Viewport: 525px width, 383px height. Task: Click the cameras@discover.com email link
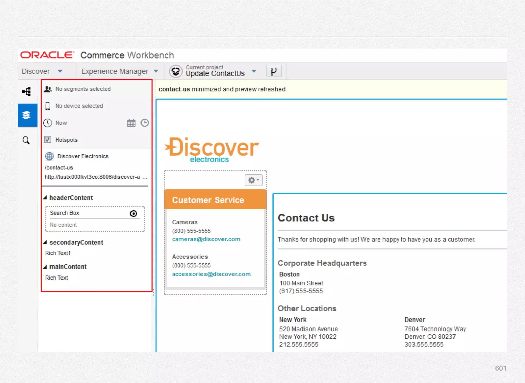[x=206, y=239]
